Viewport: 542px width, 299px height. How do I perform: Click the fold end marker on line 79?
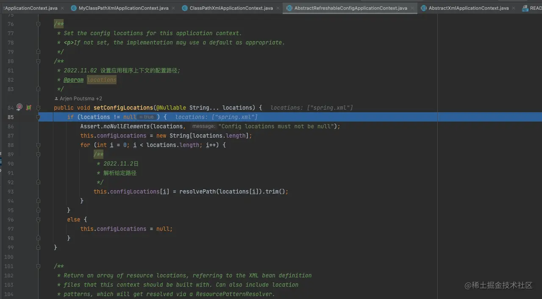click(38, 52)
